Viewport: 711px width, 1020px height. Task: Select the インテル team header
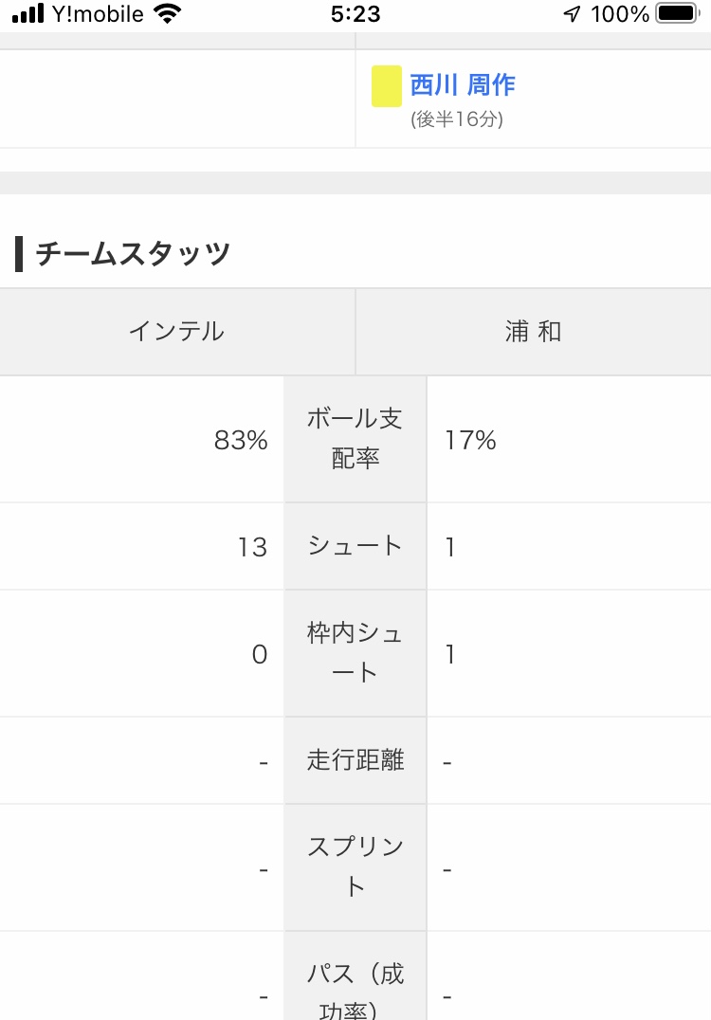click(x=177, y=332)
